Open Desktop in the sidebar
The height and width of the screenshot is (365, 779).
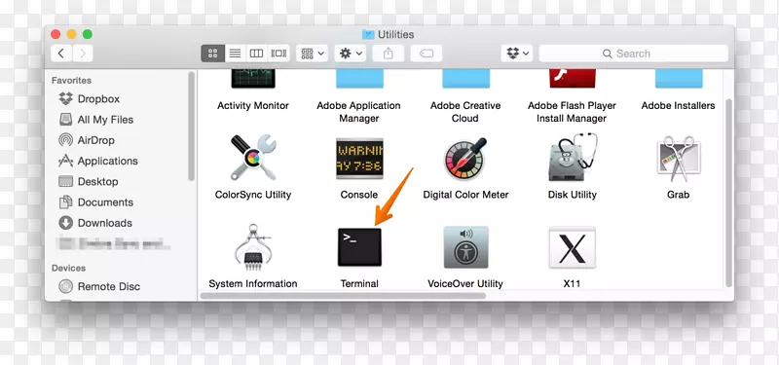coord(89,182)
